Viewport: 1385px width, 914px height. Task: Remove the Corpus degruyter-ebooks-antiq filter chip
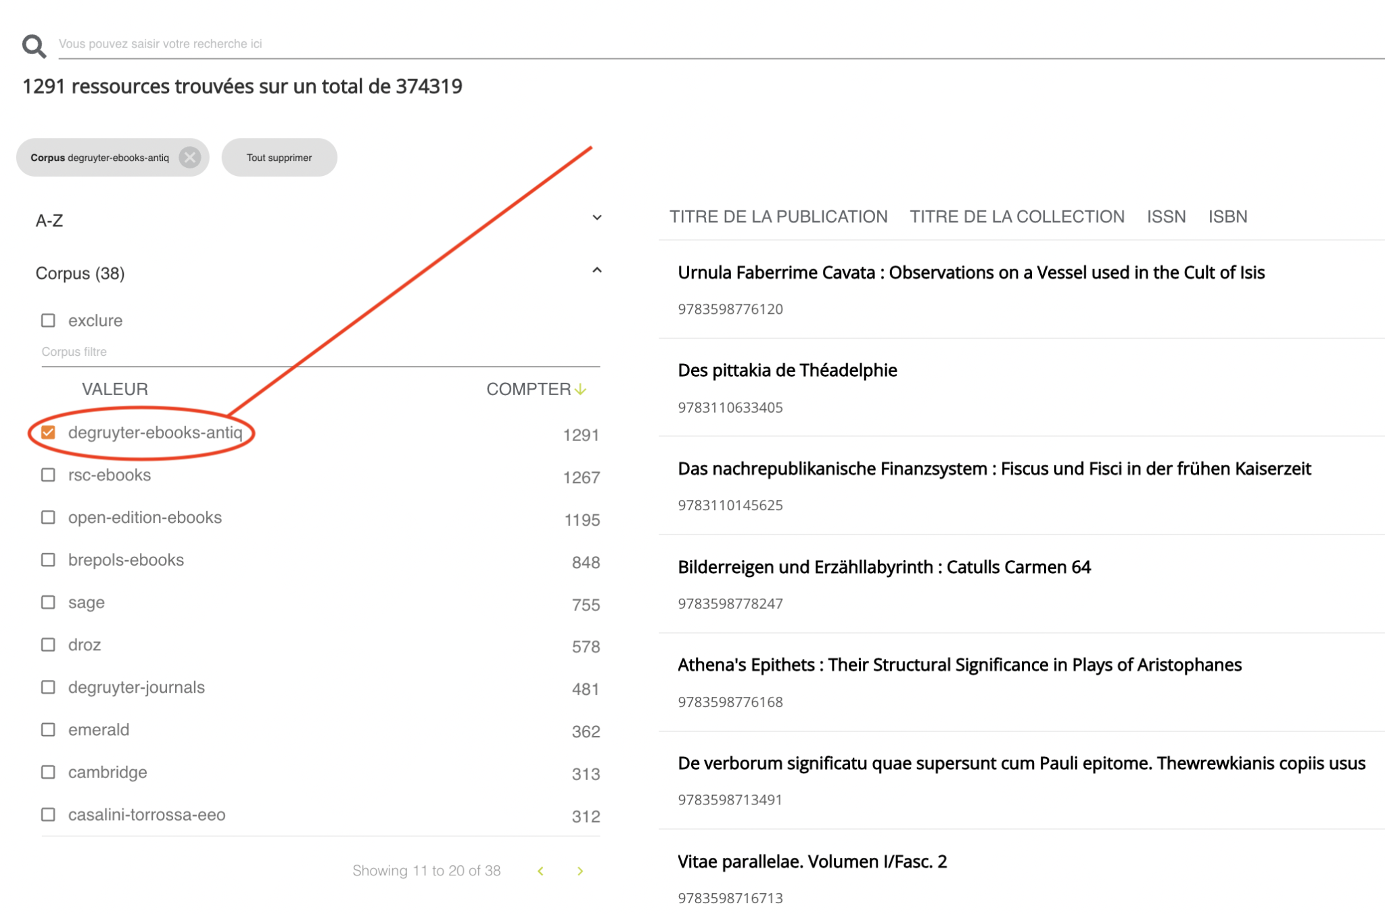190,158
